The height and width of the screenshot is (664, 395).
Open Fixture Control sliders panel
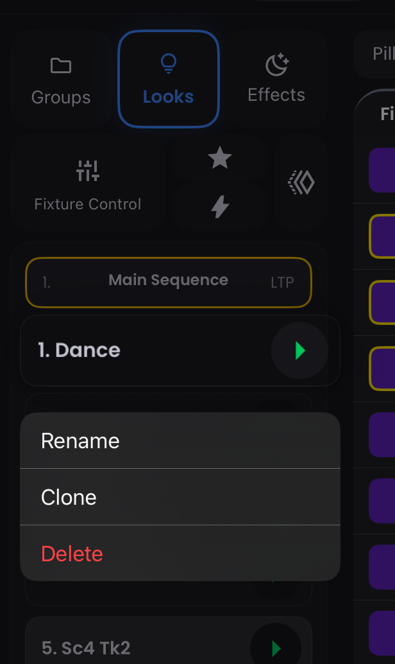[88, 184]
